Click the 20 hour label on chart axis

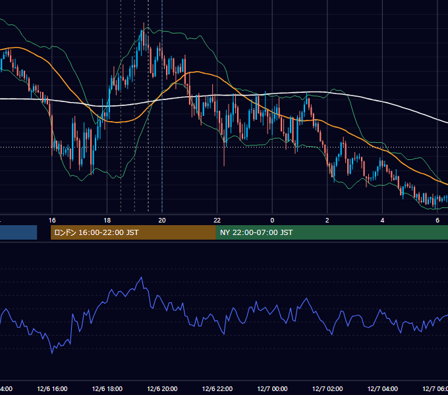pyautogui.click(x=162, y=221)
